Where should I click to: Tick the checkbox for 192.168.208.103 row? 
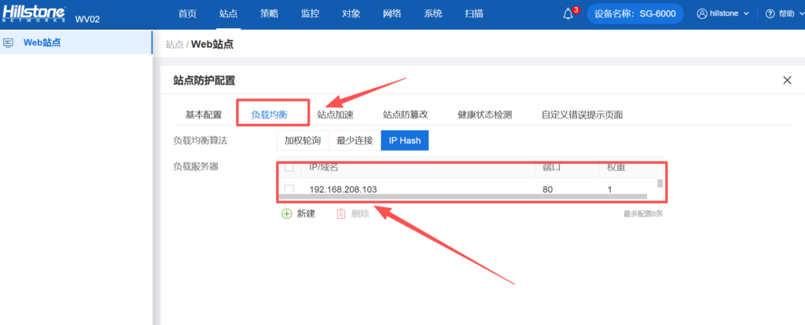289,189
